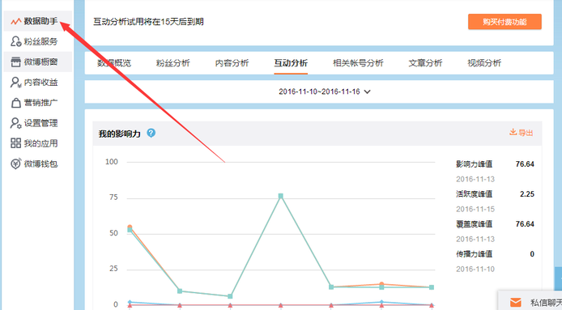Click the 我的应用 grid icon

pyautogui.click(x=15, y=143)
